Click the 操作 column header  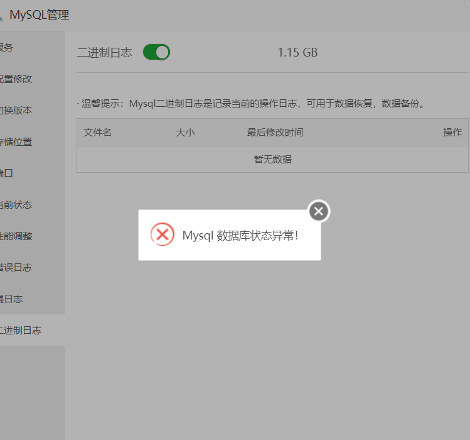(452, 133)
